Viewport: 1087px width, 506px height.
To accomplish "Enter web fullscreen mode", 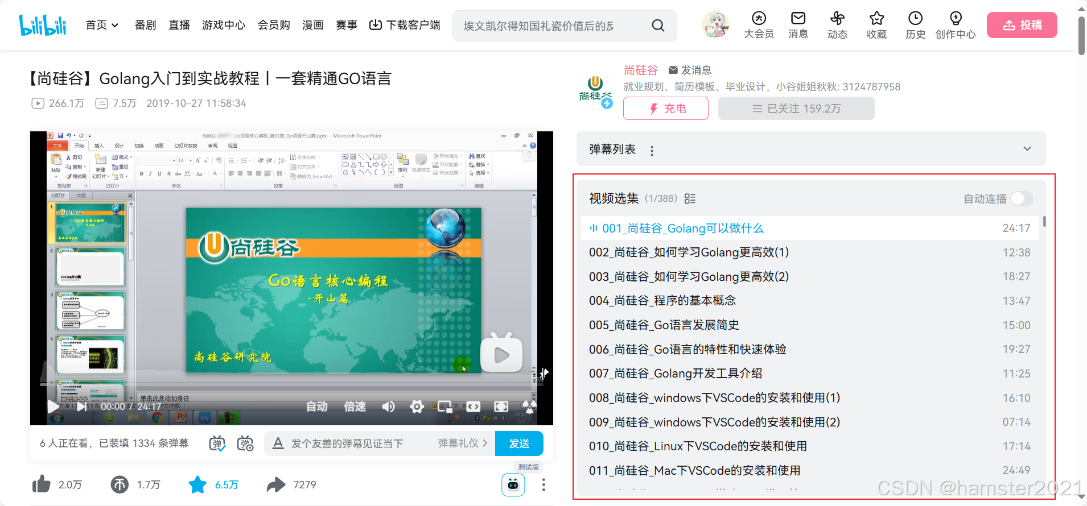I will [501, 407].
